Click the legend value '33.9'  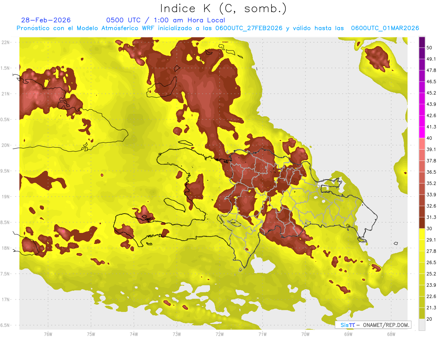[x=431, y=195]
